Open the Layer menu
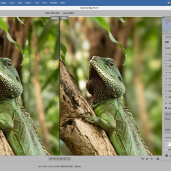171x171 pixels. pyautogui.click(x=12, y=3)
